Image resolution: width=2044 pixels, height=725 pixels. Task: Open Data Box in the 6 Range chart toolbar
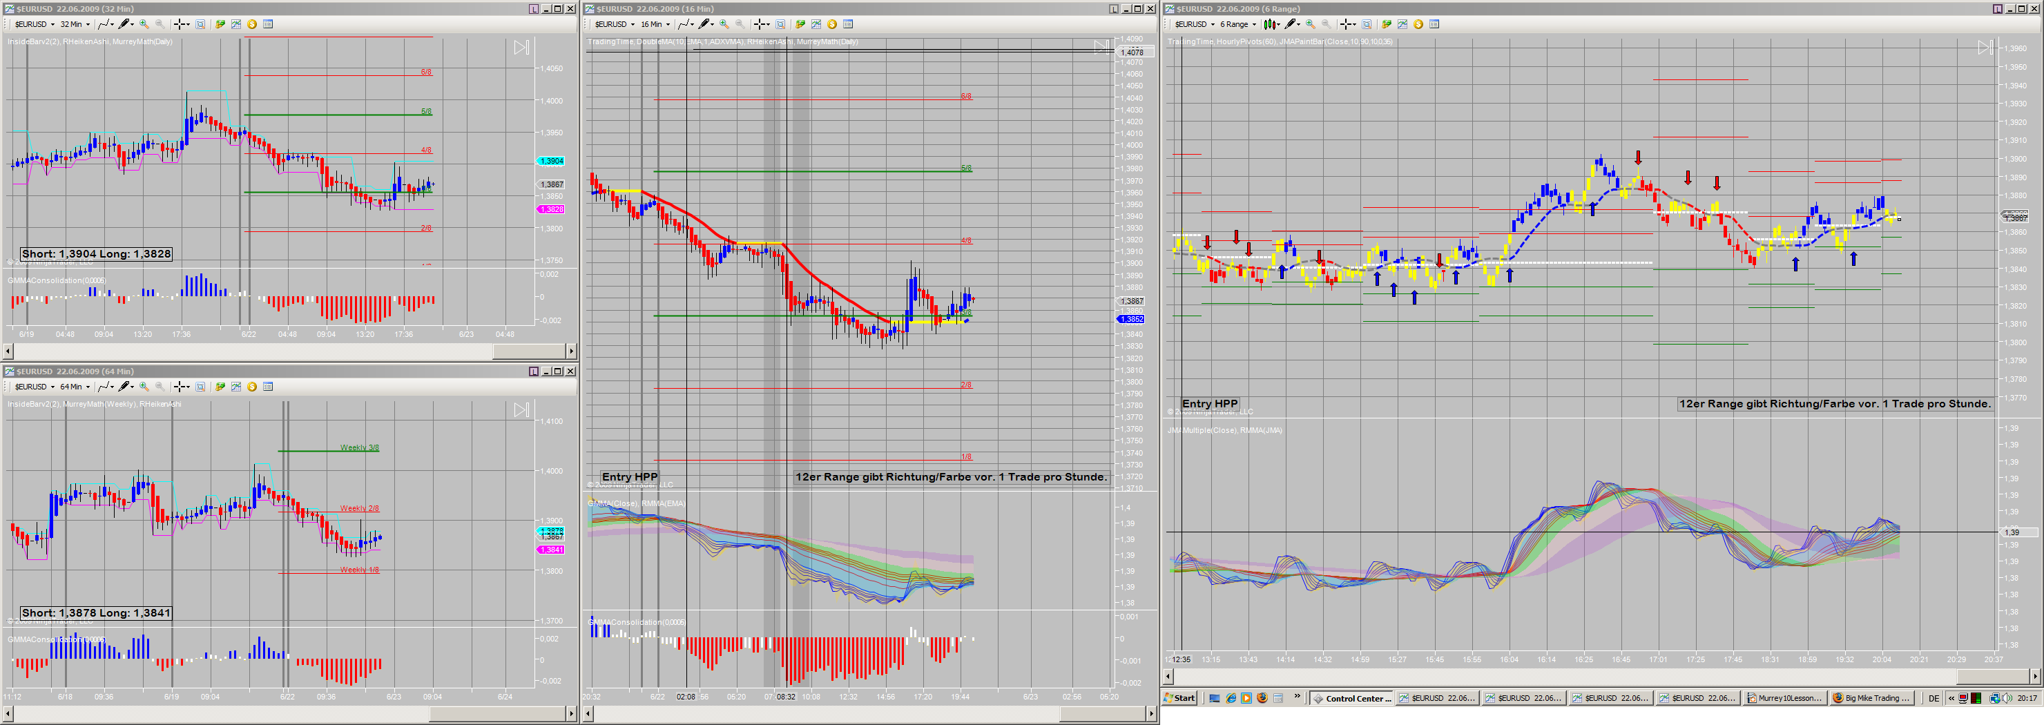click(x=1367, y=25)
